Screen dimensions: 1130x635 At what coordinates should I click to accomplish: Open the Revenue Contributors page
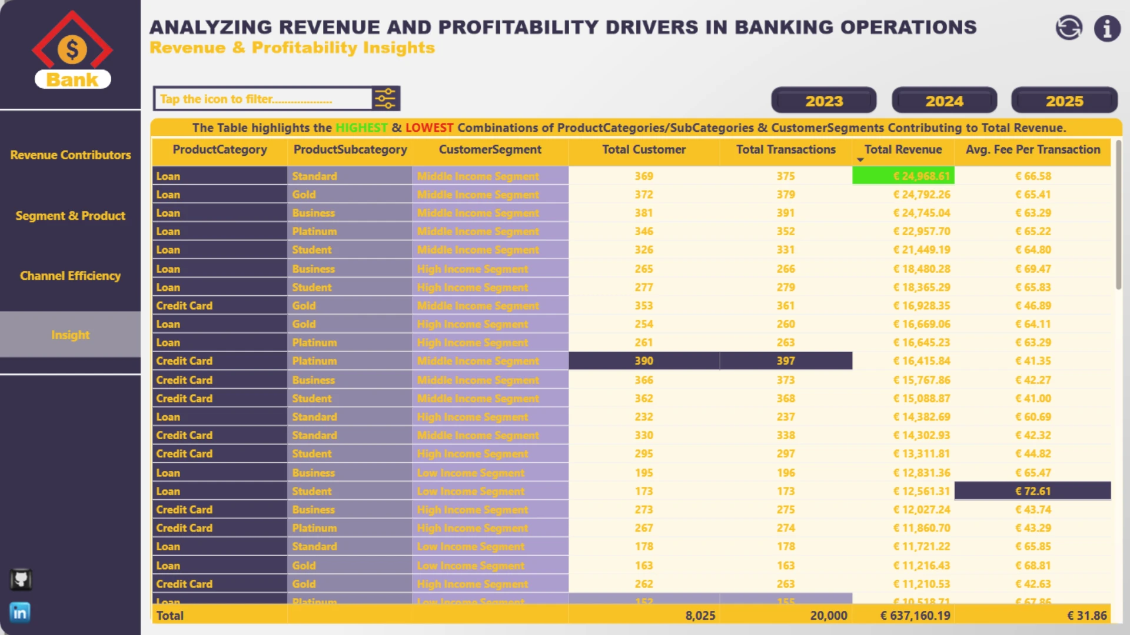pyautogui.click(x=70, y=155)
